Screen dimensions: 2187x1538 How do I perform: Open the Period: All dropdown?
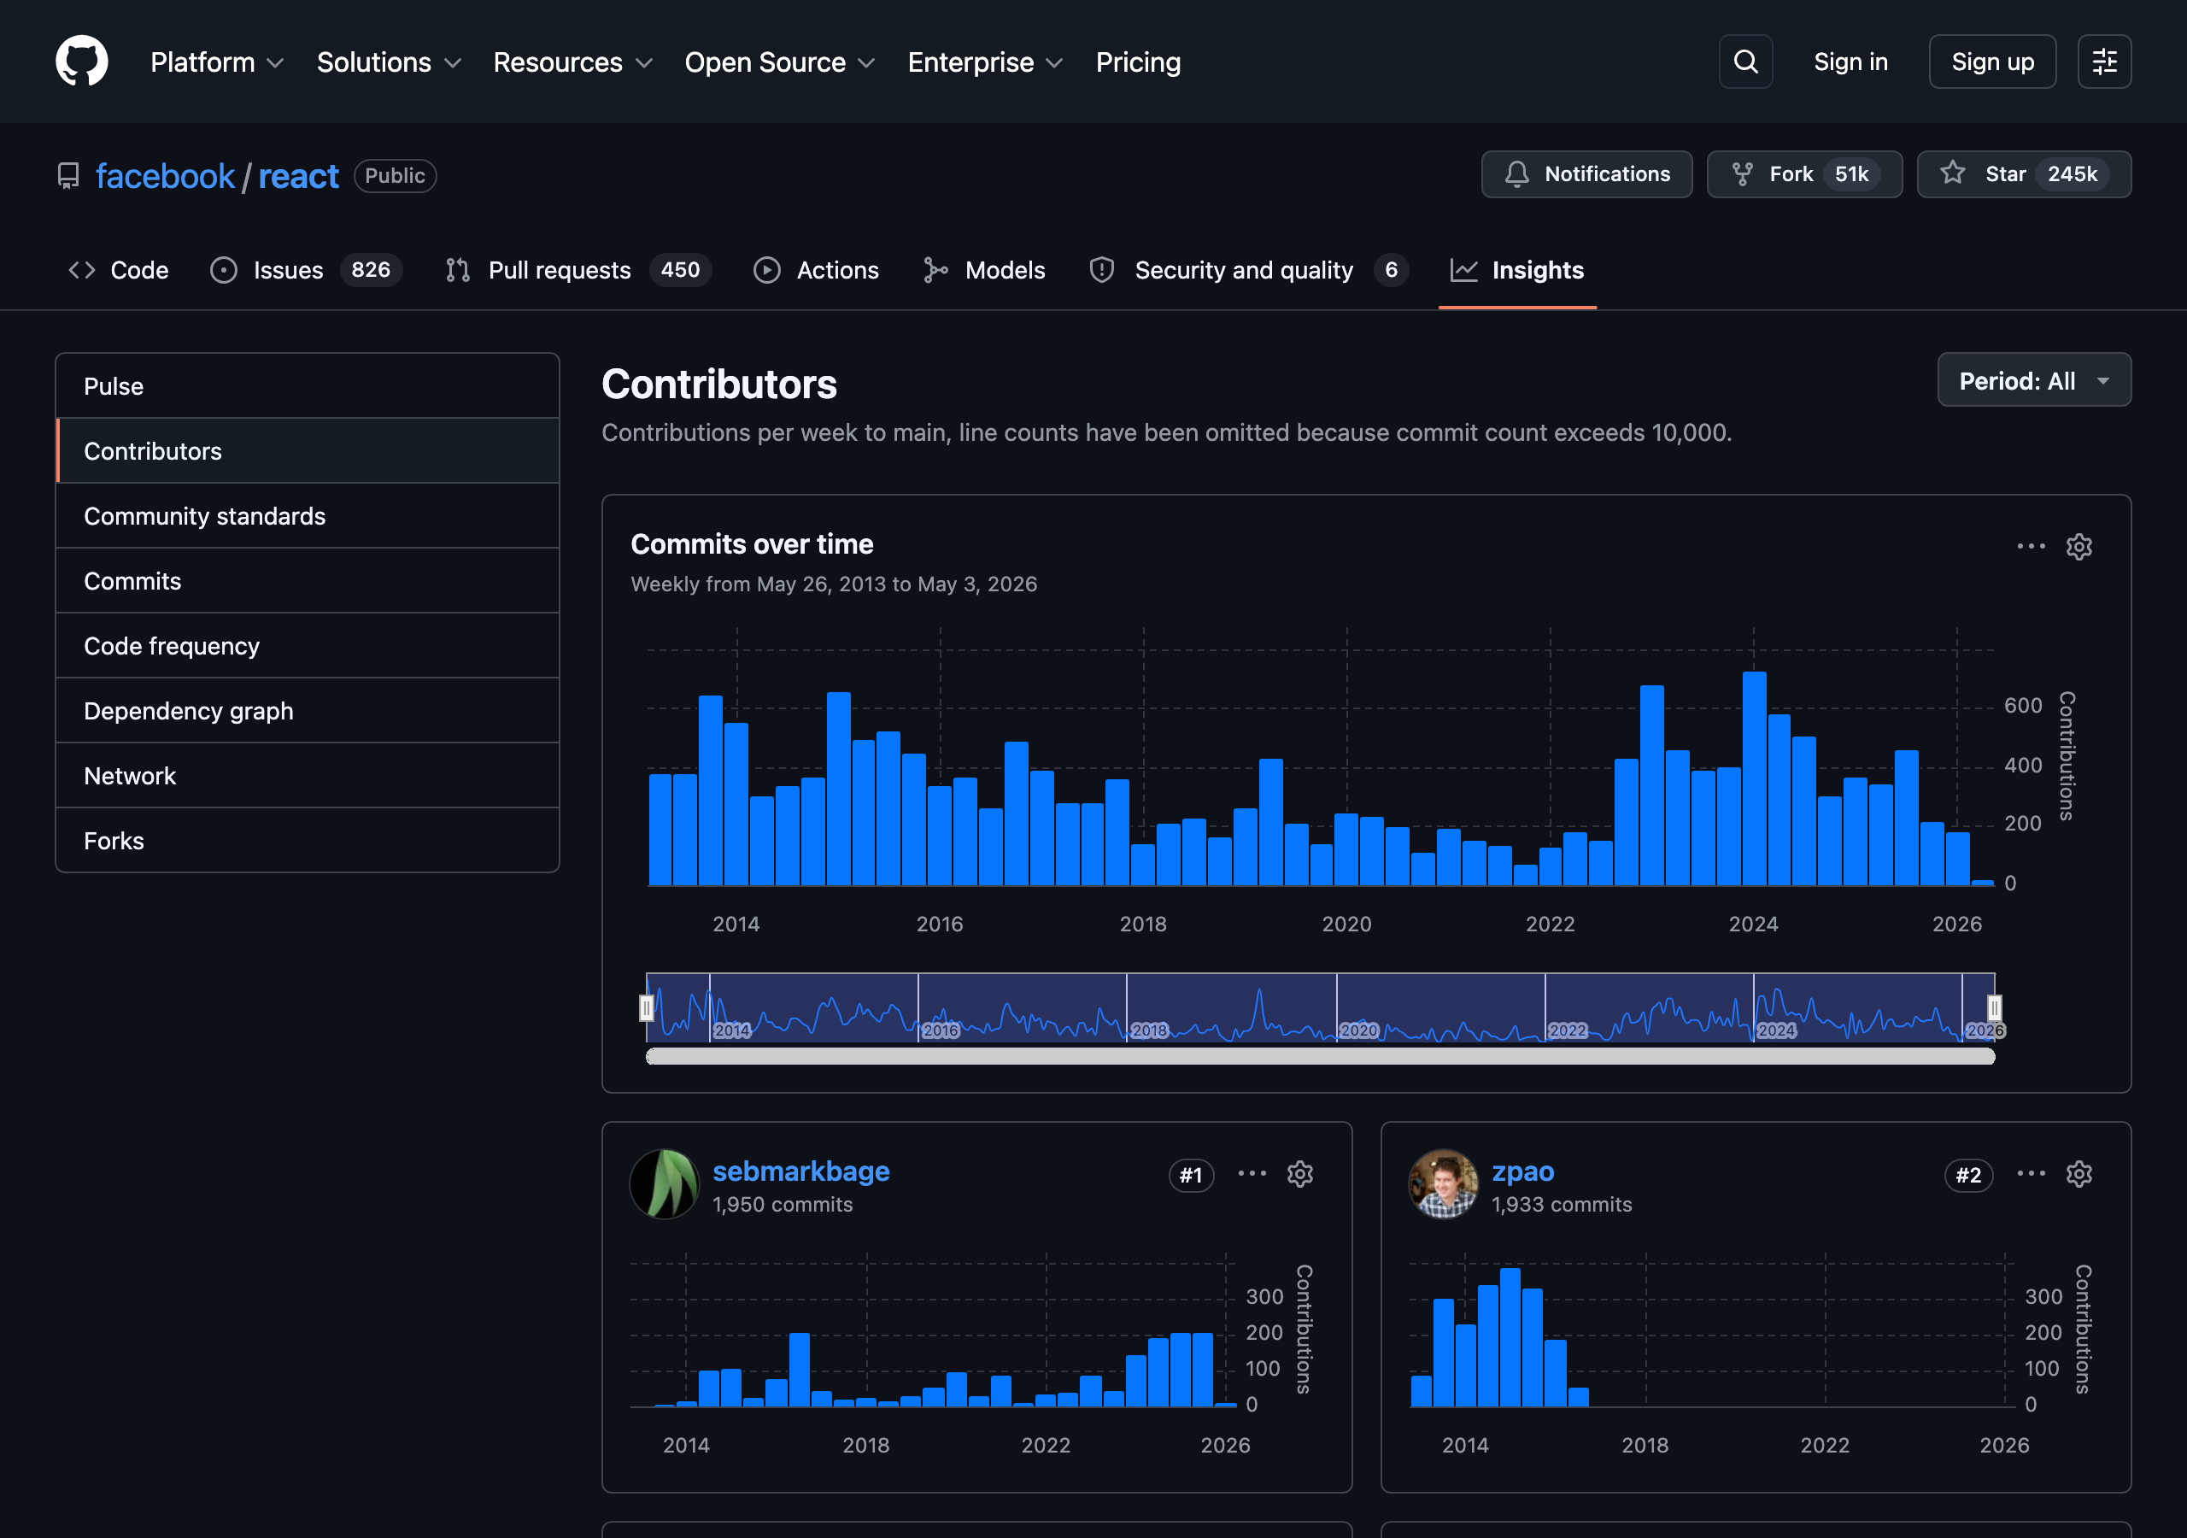(x=2033, y=381)
